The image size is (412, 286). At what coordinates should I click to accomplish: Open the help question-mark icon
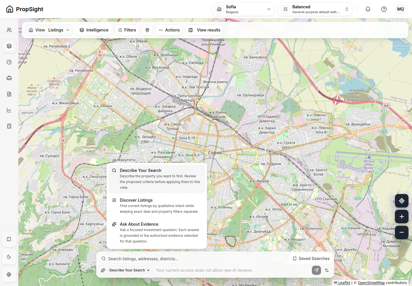point(384,9)
